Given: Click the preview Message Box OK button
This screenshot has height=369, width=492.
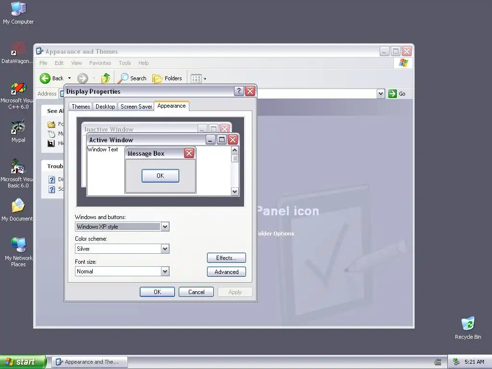Looking at the screenshot, I should 160,176.
